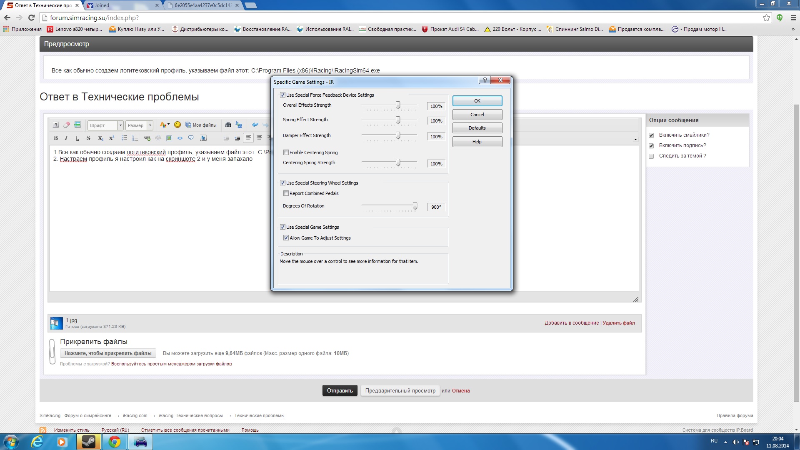Click the binoculars find icon
The height and width of the screenshot is (450, 800).
228,125
